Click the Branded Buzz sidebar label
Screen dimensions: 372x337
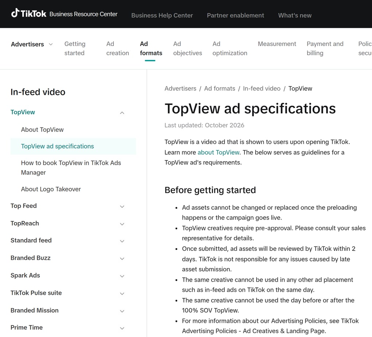pyautogui.click(x=30, y=258)
